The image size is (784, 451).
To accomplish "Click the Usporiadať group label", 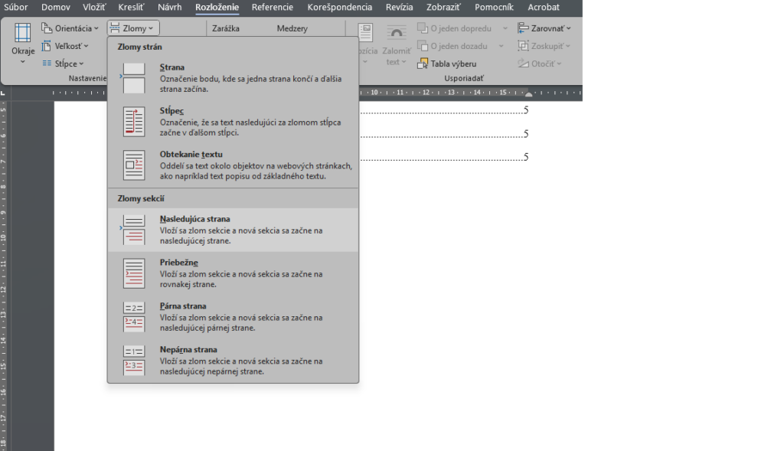I will pyautogui.click(x=464, y=79).
